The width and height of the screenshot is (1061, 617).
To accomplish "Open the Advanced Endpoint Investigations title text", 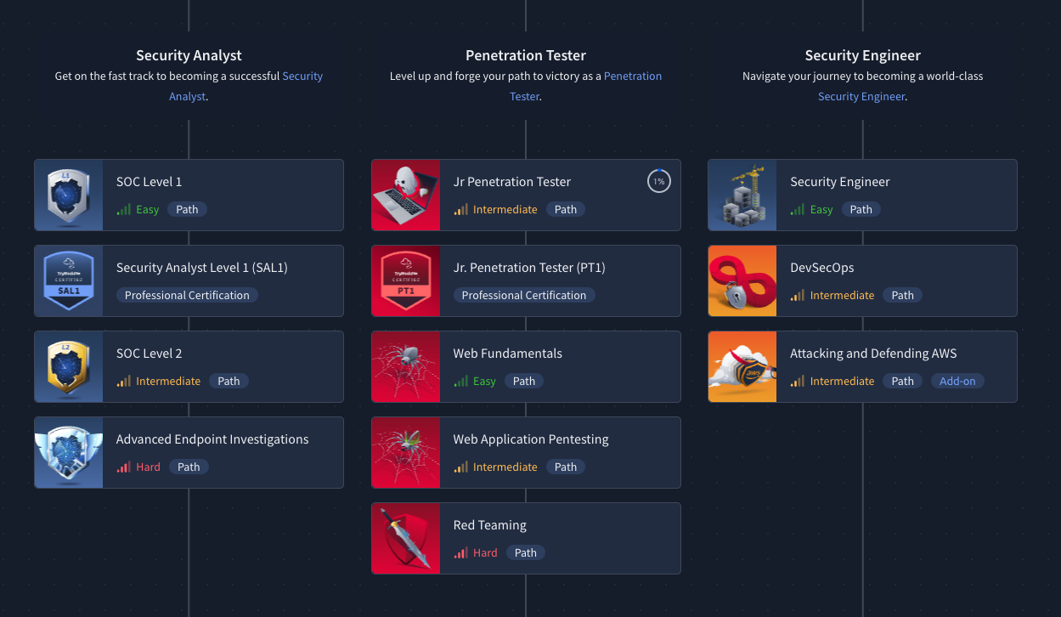I will click(212, 439).
